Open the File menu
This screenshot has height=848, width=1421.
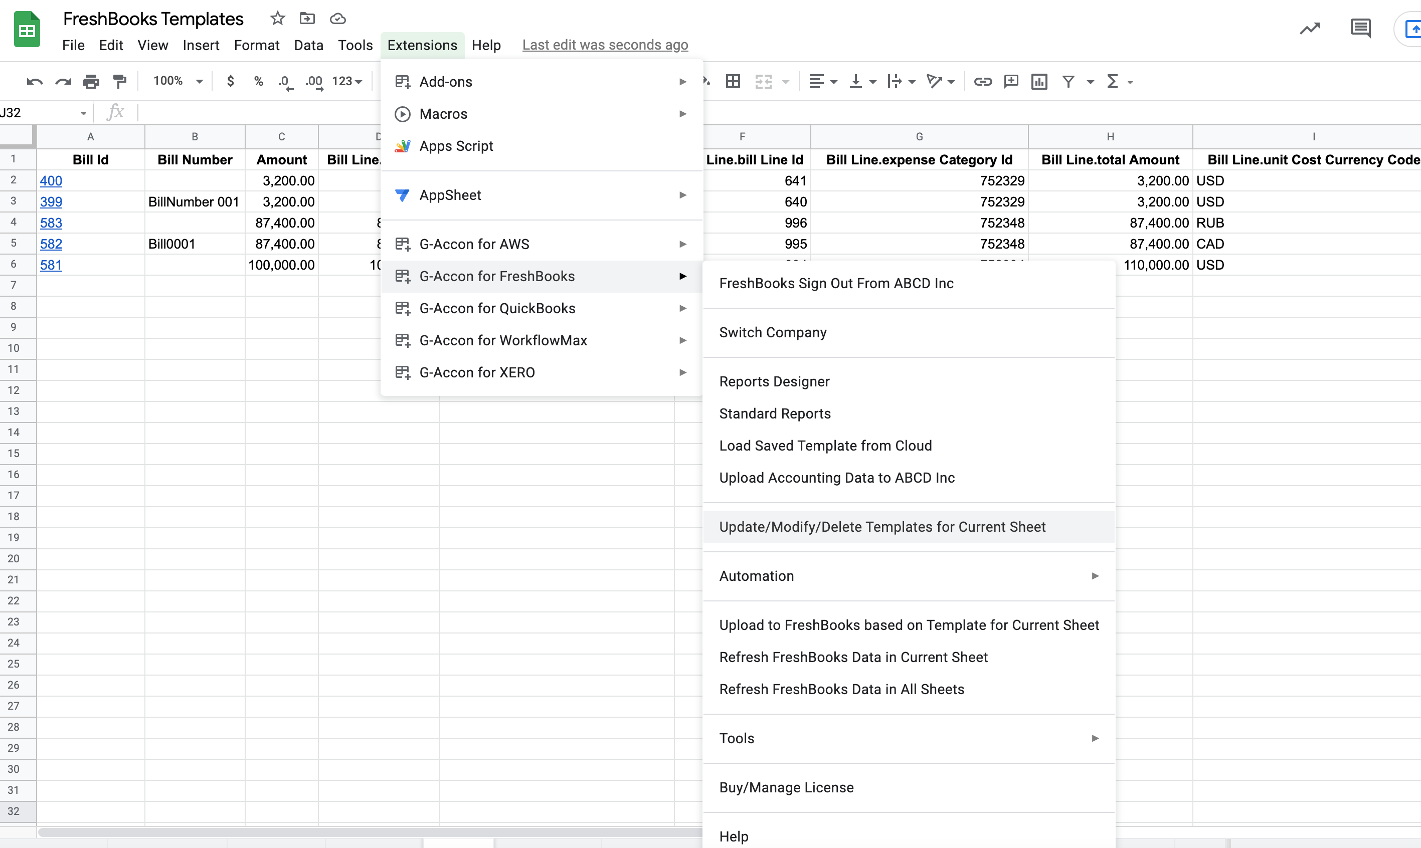click(73, 45)
